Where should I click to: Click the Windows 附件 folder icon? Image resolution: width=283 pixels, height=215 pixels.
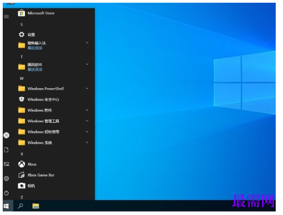pos(22,110)
